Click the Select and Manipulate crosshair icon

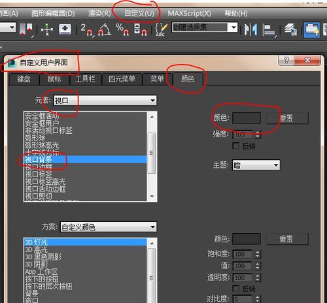pos(47,29)
